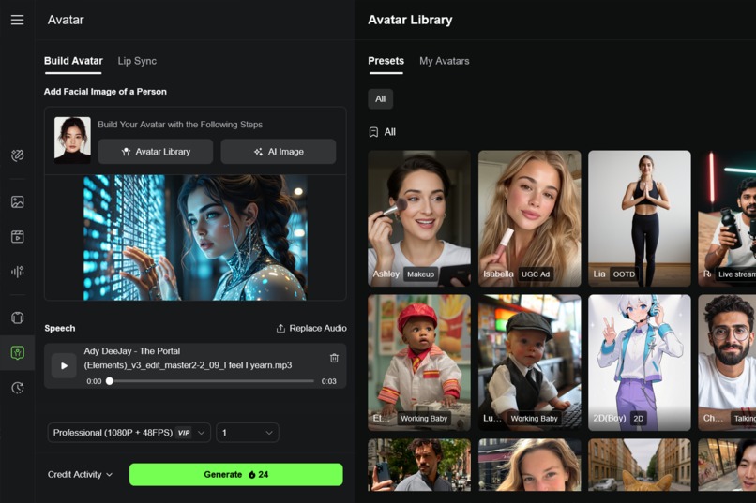Select the Live stream avatar preset
Screen dimensions: 756x503
(727, 218)
